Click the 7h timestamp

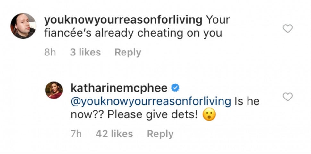point(76,134)
